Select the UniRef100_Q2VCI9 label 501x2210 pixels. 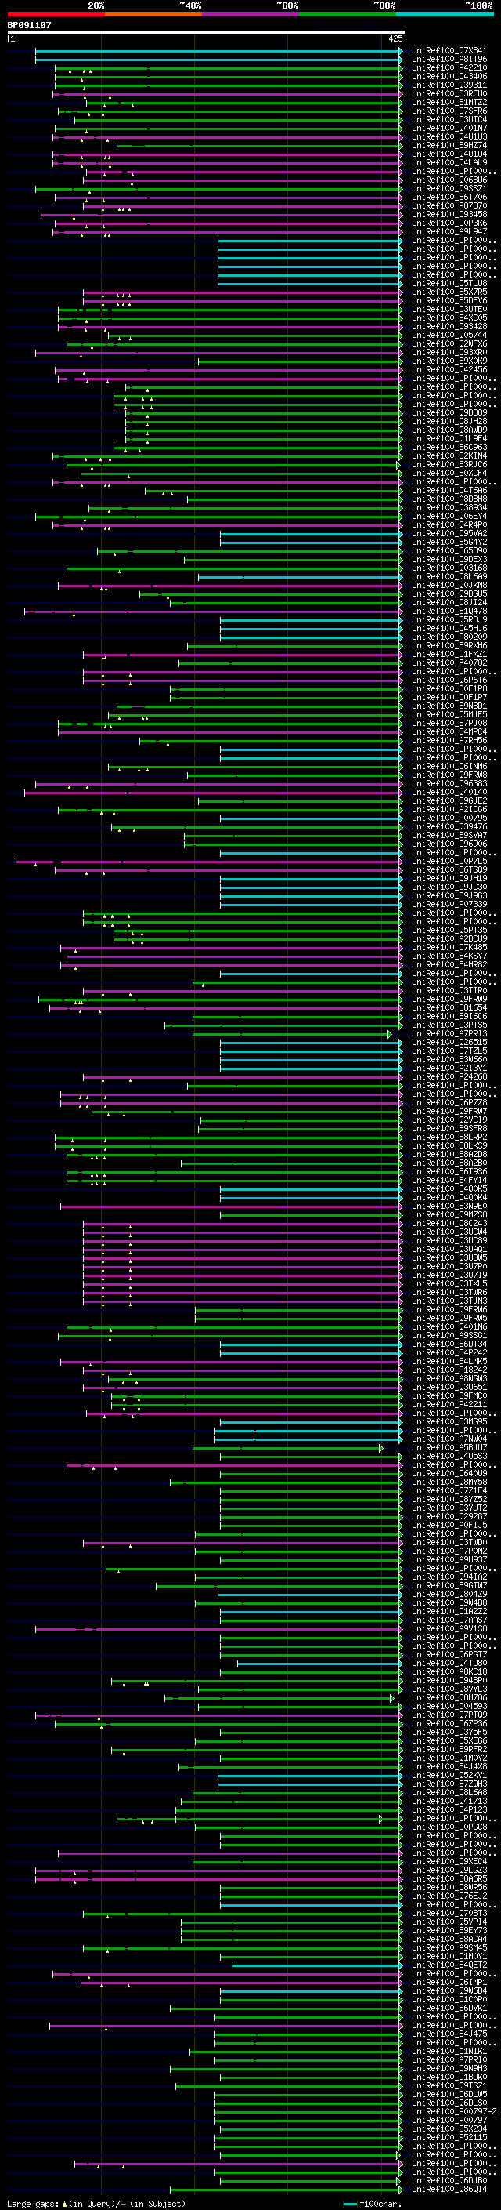(449, 1120)
